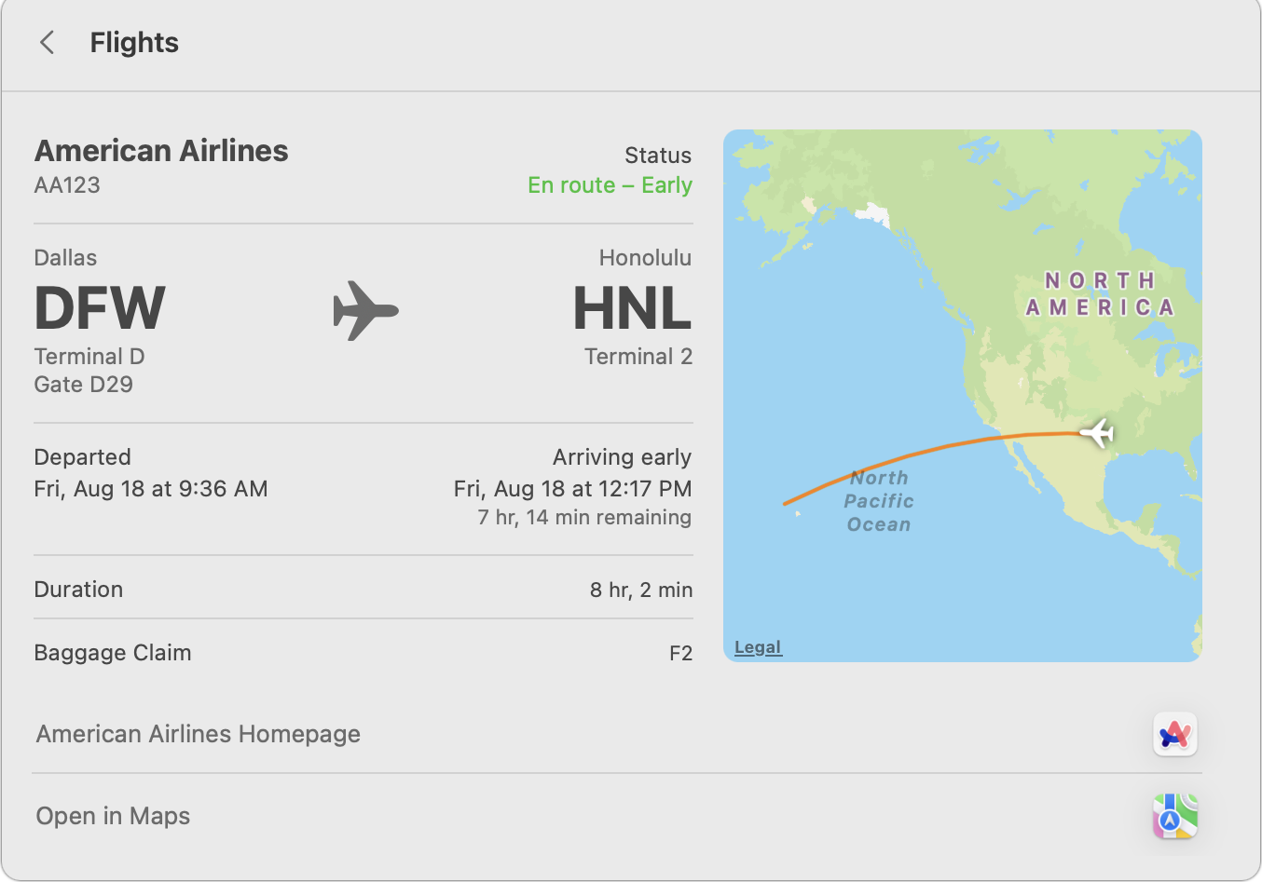Viewport: 1262px width, 882px height.
Task: Click the En route – Early status
Action: tap(610, 185)
